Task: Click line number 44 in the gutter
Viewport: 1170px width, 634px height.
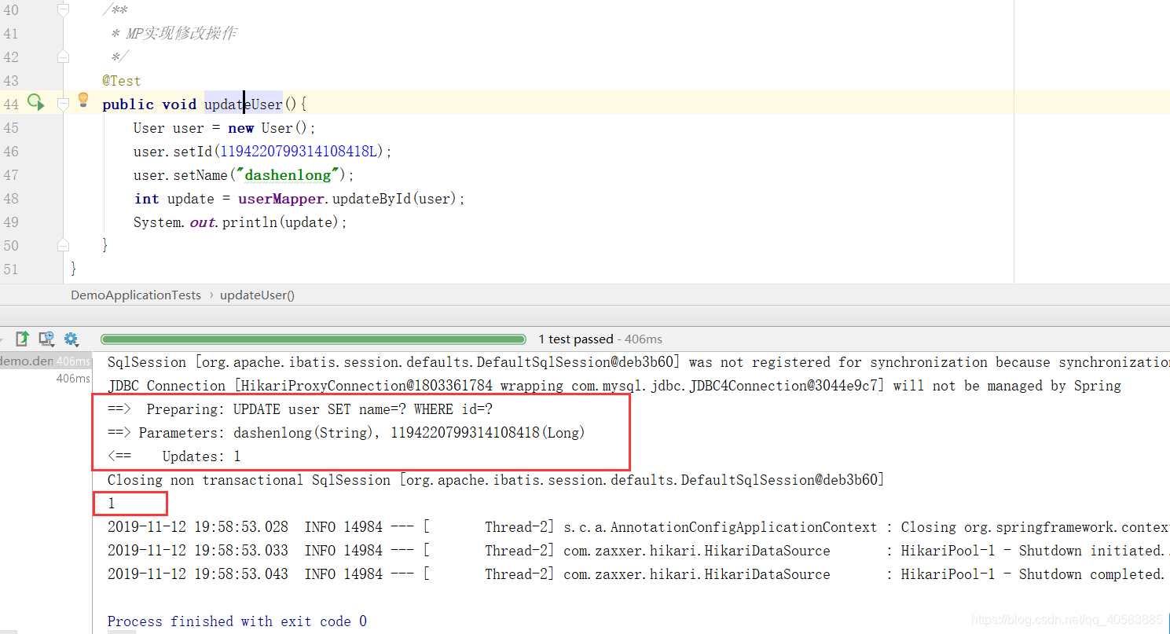Action: tap(11, 104)
